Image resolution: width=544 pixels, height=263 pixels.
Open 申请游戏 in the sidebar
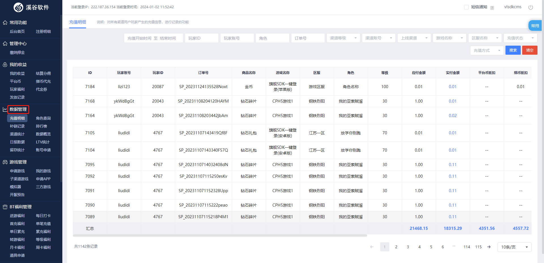(x=17, y=171)
